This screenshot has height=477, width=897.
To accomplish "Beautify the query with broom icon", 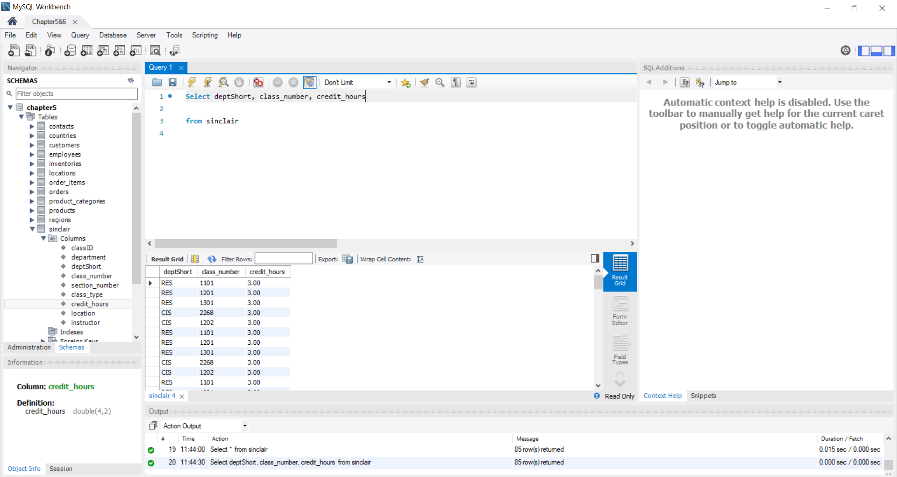I will coord(424,82).
